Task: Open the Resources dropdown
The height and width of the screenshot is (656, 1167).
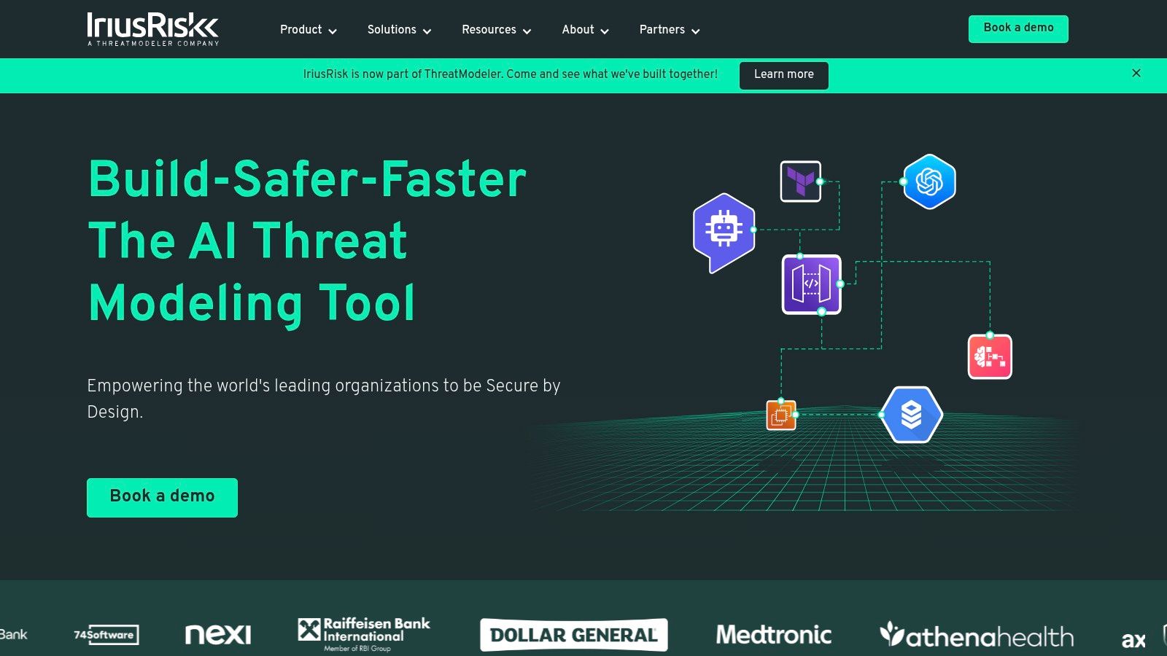Action: coord(497,30)
